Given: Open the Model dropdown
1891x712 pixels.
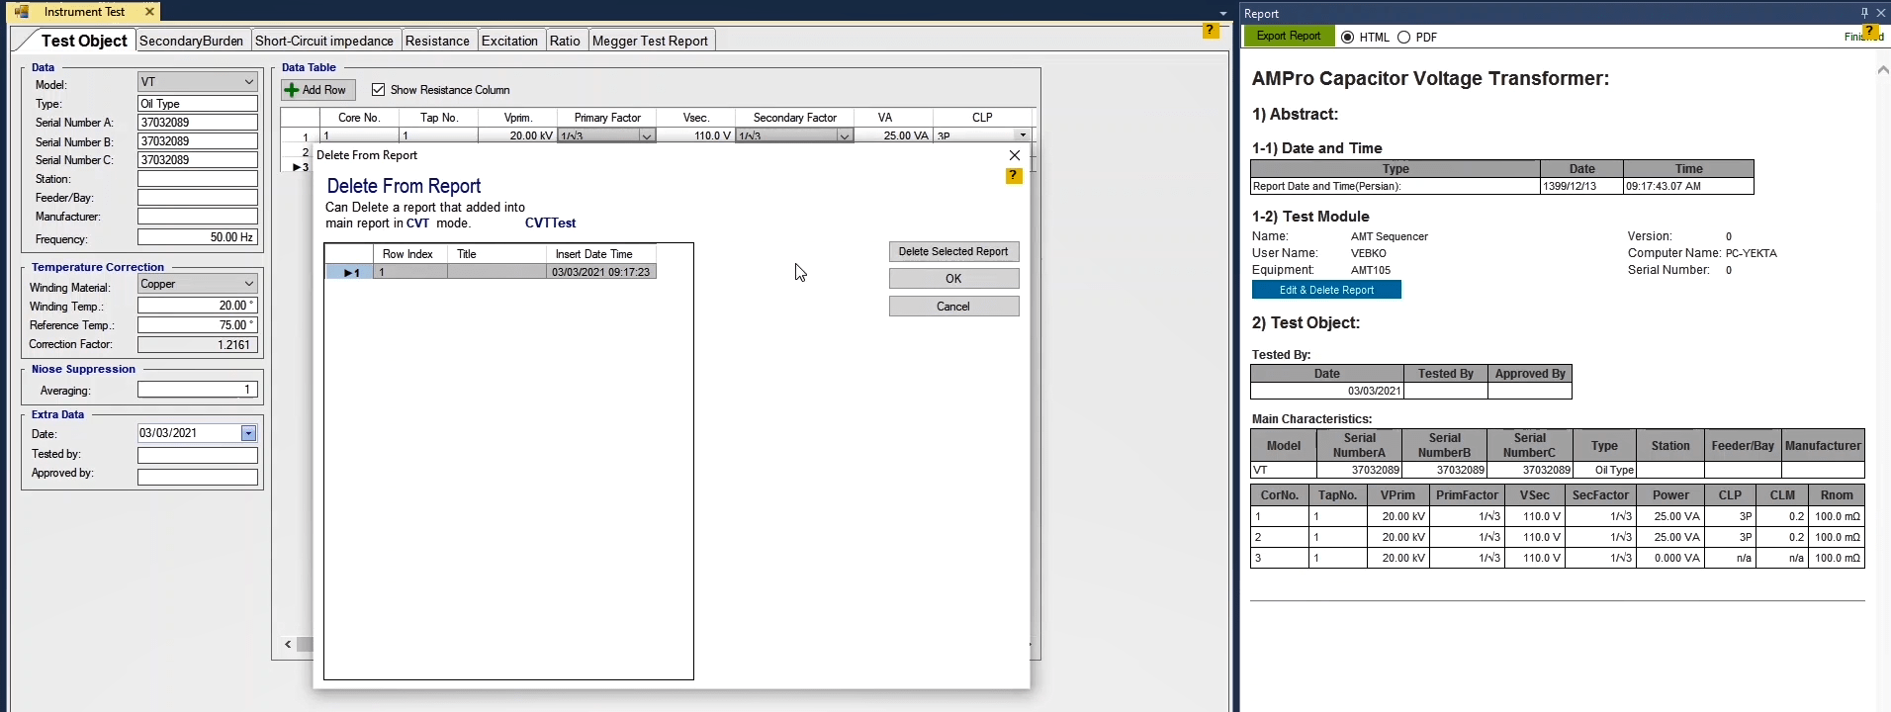Looking at the screenshot, I should click(248, 82).
